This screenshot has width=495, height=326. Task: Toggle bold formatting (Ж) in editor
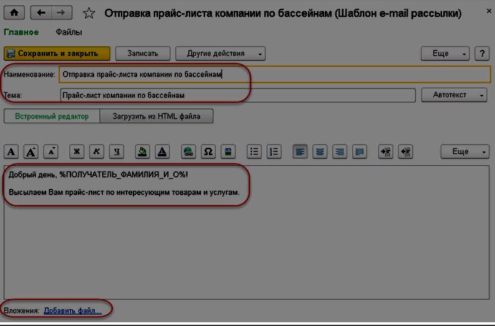tap(77, 151)
